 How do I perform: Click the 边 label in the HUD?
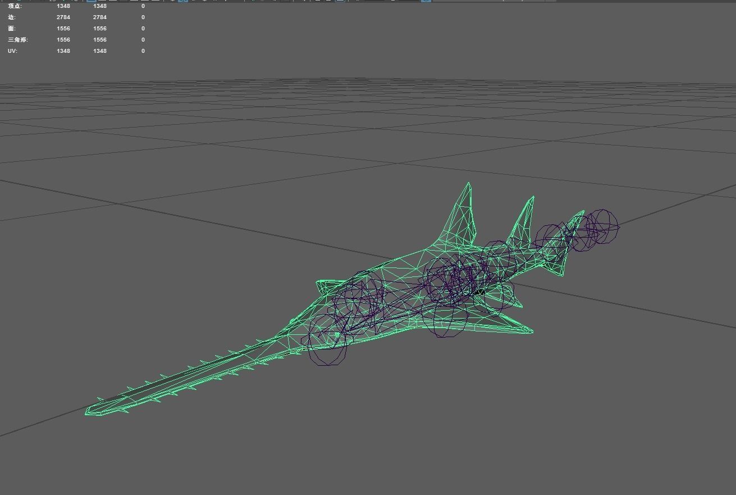(x=12, y=17)
